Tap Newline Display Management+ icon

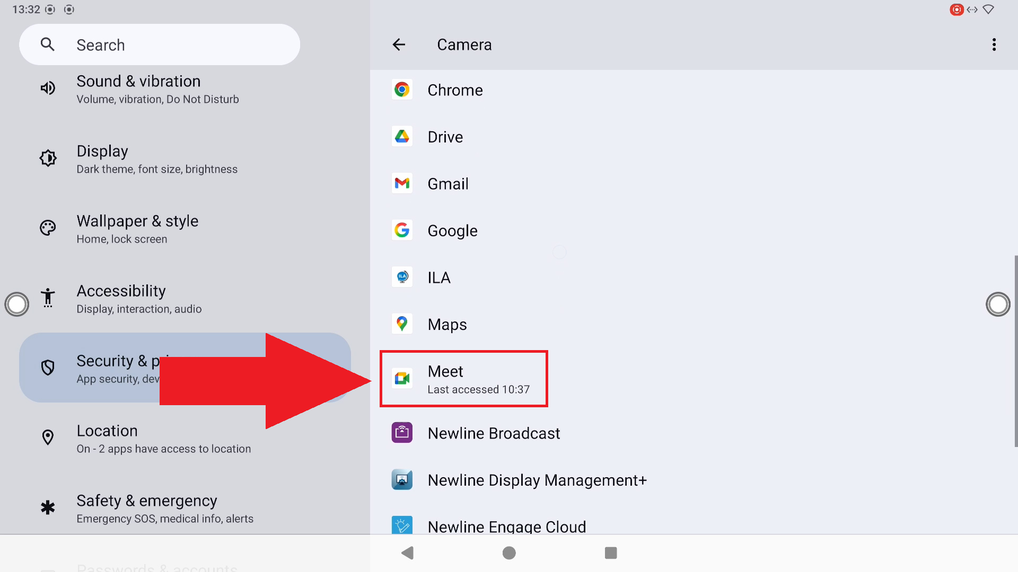coord(402,480)
